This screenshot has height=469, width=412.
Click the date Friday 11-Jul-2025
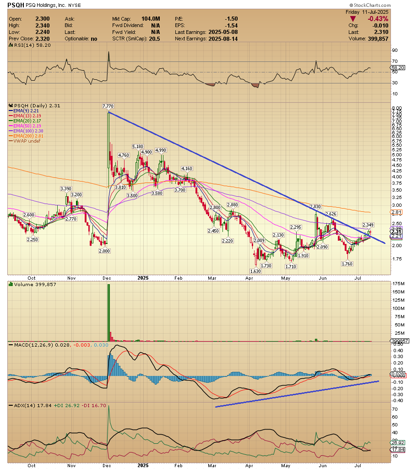click(x=367, y=12)
